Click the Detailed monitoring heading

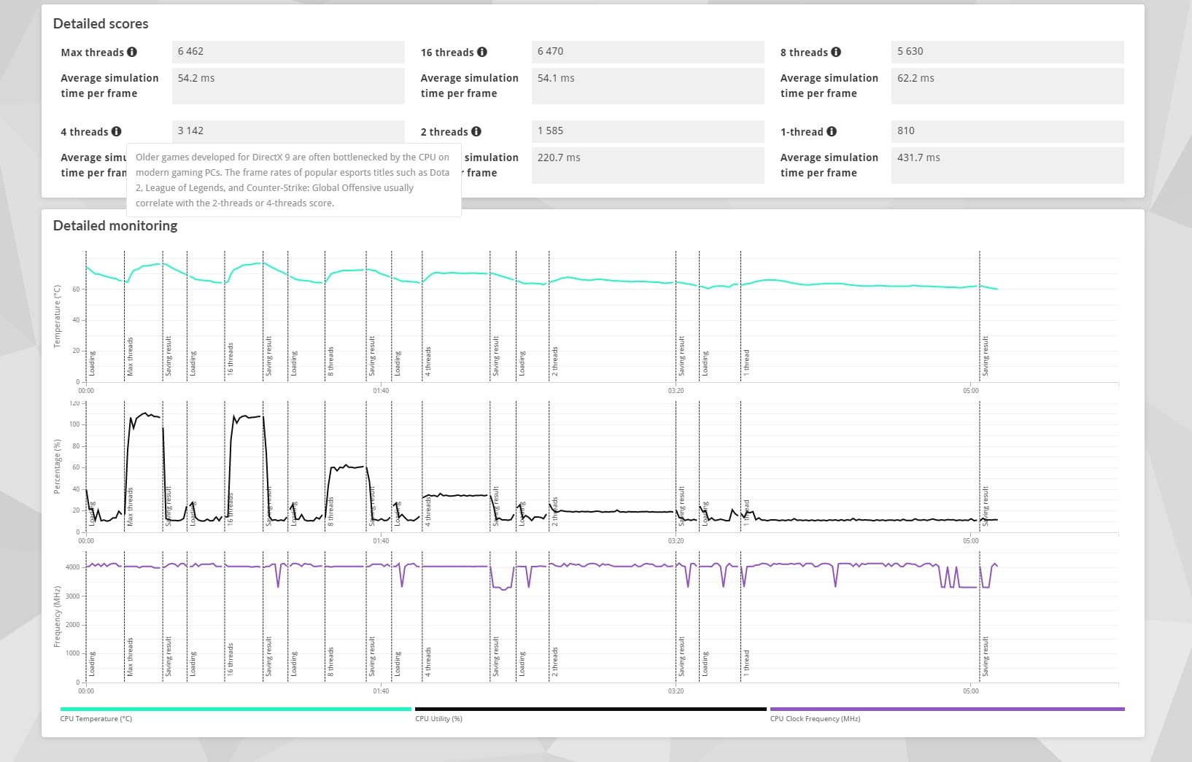[115, 225]
